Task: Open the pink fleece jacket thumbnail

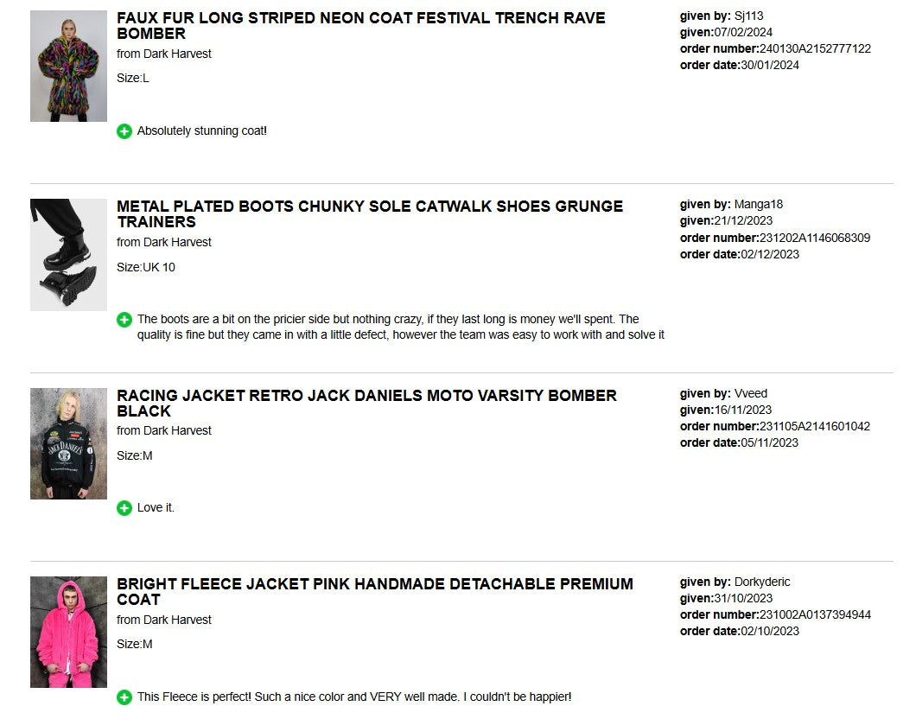Action: click(68, 632)
